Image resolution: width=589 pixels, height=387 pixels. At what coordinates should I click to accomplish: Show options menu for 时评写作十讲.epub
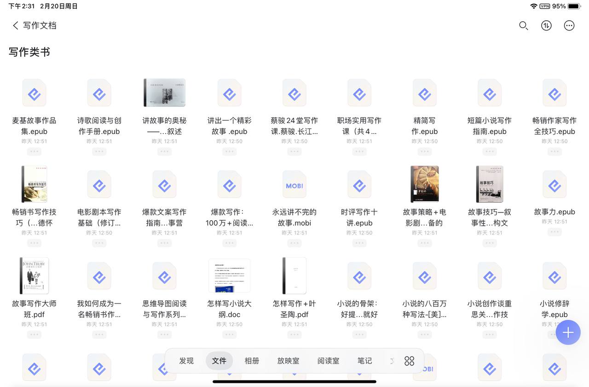click(359, 243)
